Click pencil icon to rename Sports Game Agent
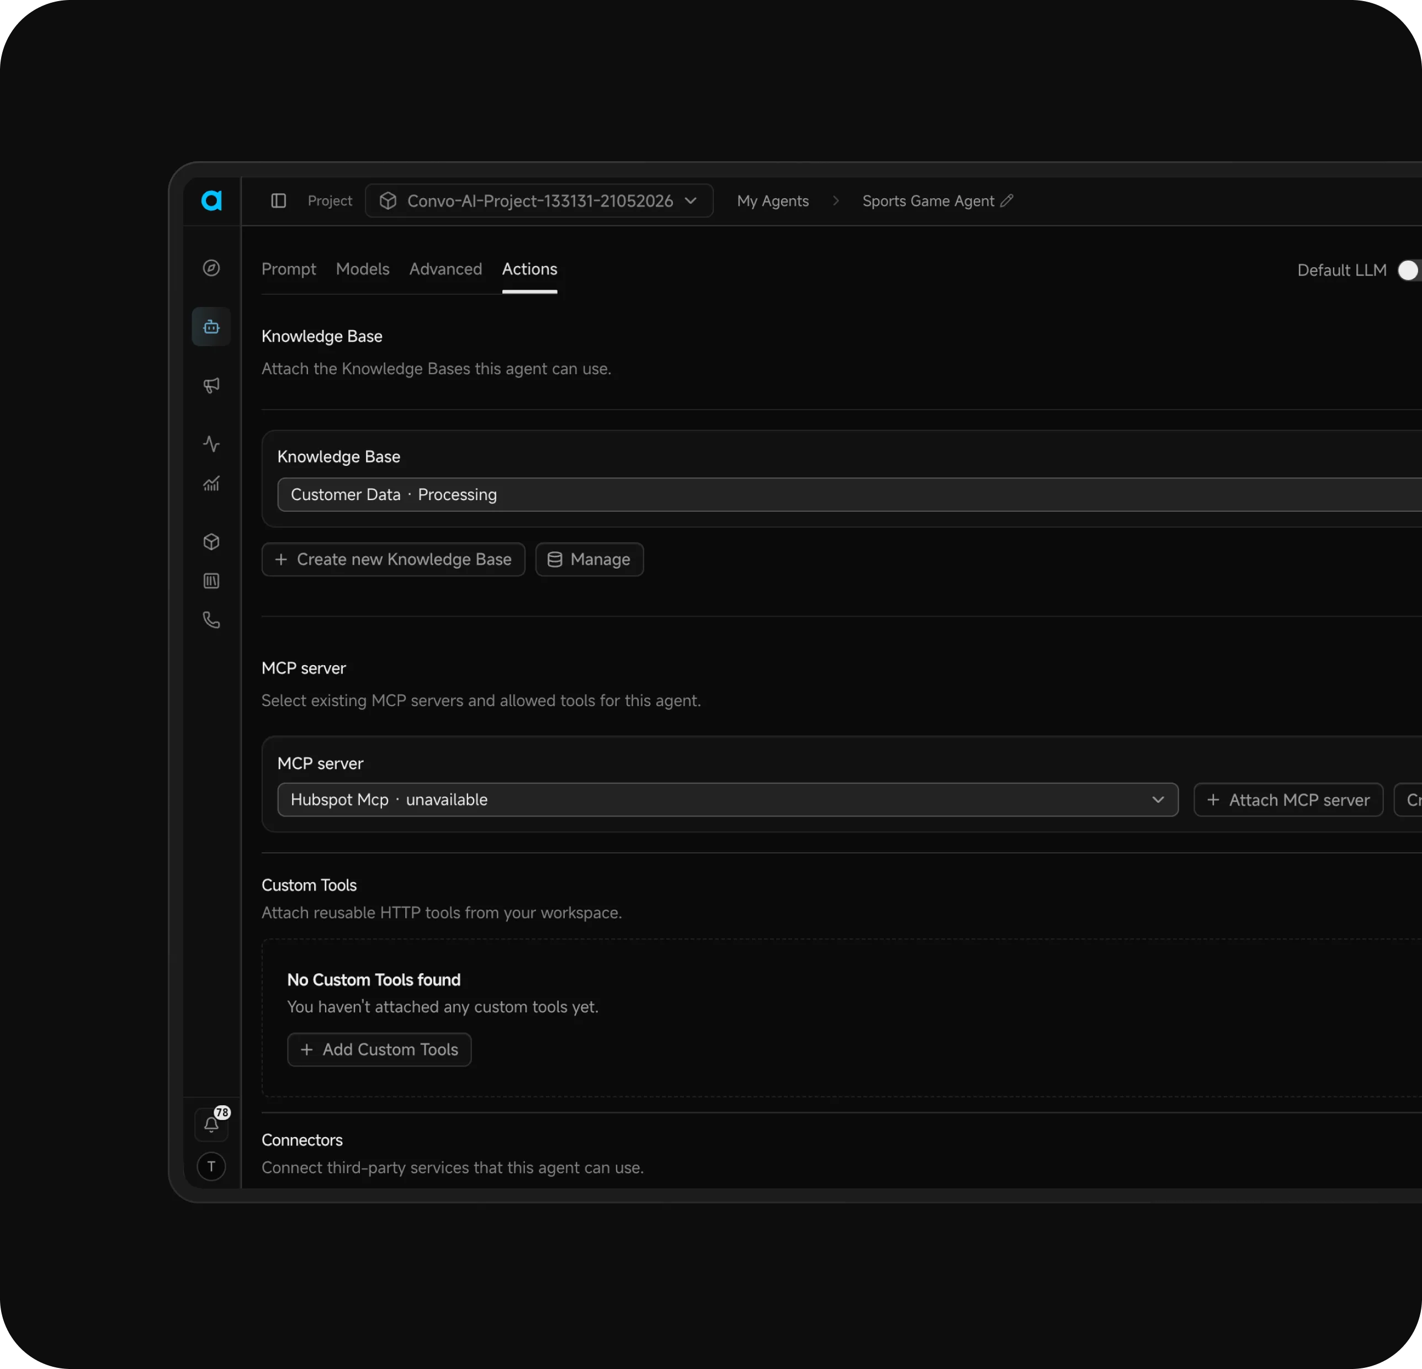 (1007, 201)
